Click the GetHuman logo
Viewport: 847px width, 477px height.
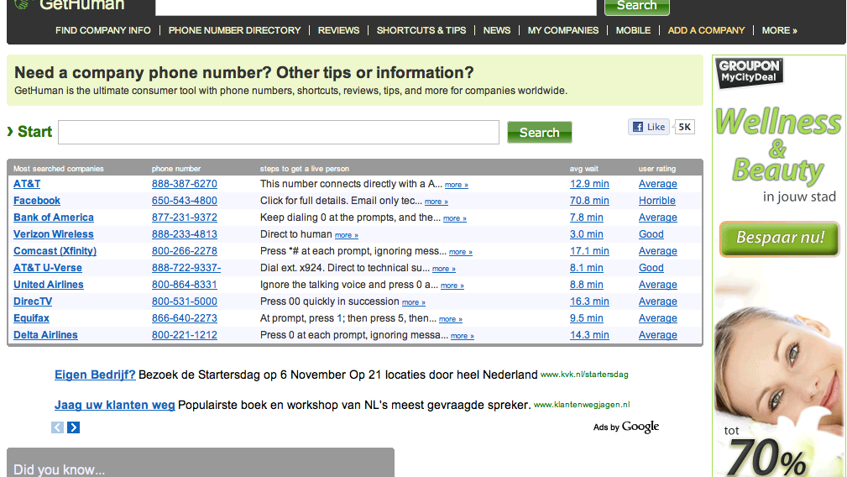(x=70, y=5)
